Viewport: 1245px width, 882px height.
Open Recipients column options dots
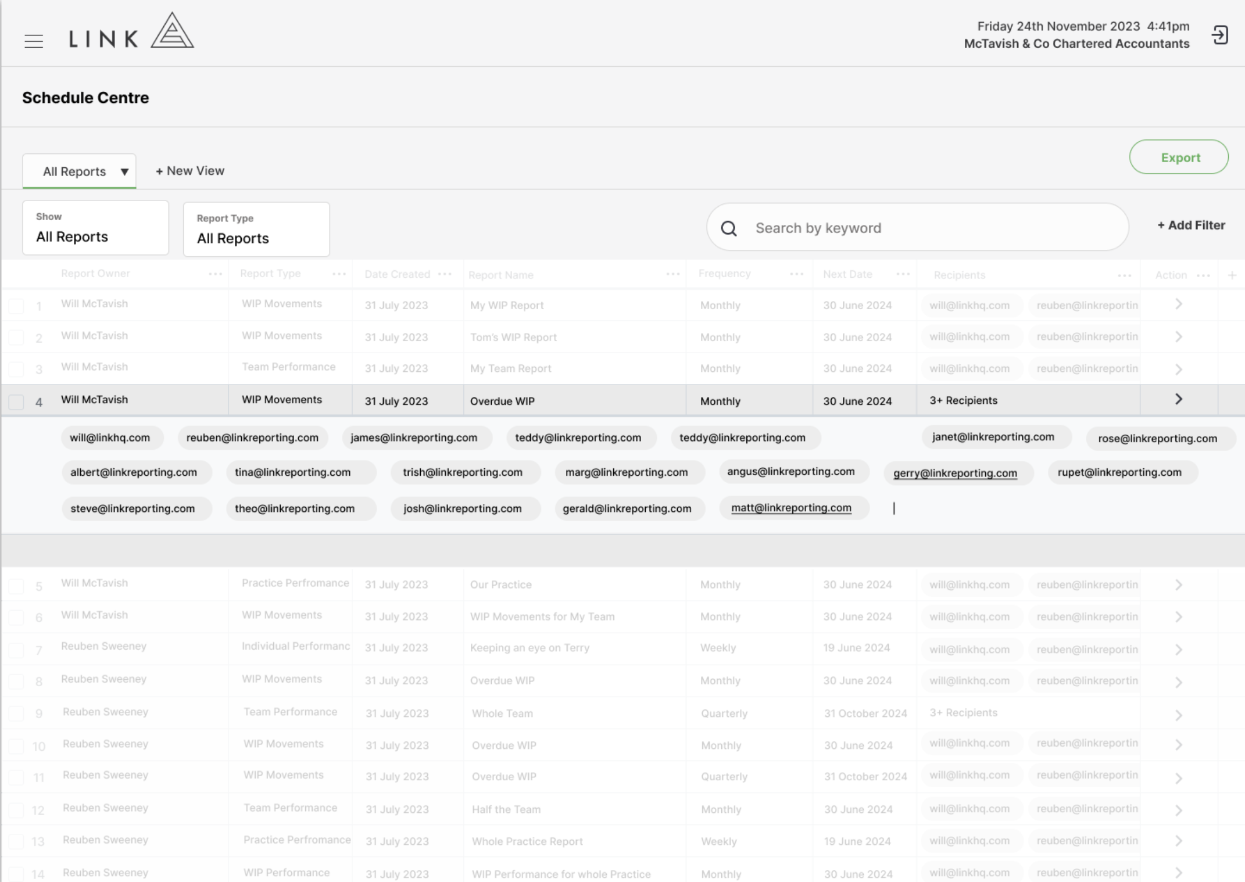[x=1125, y=275]
